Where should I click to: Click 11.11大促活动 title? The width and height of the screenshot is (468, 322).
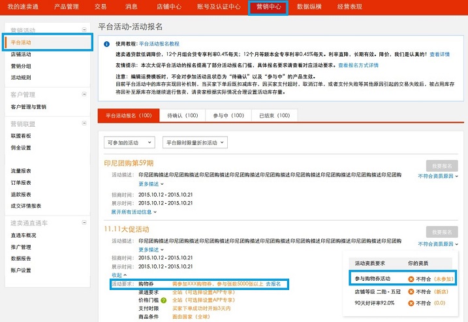[x=127, y=229]
